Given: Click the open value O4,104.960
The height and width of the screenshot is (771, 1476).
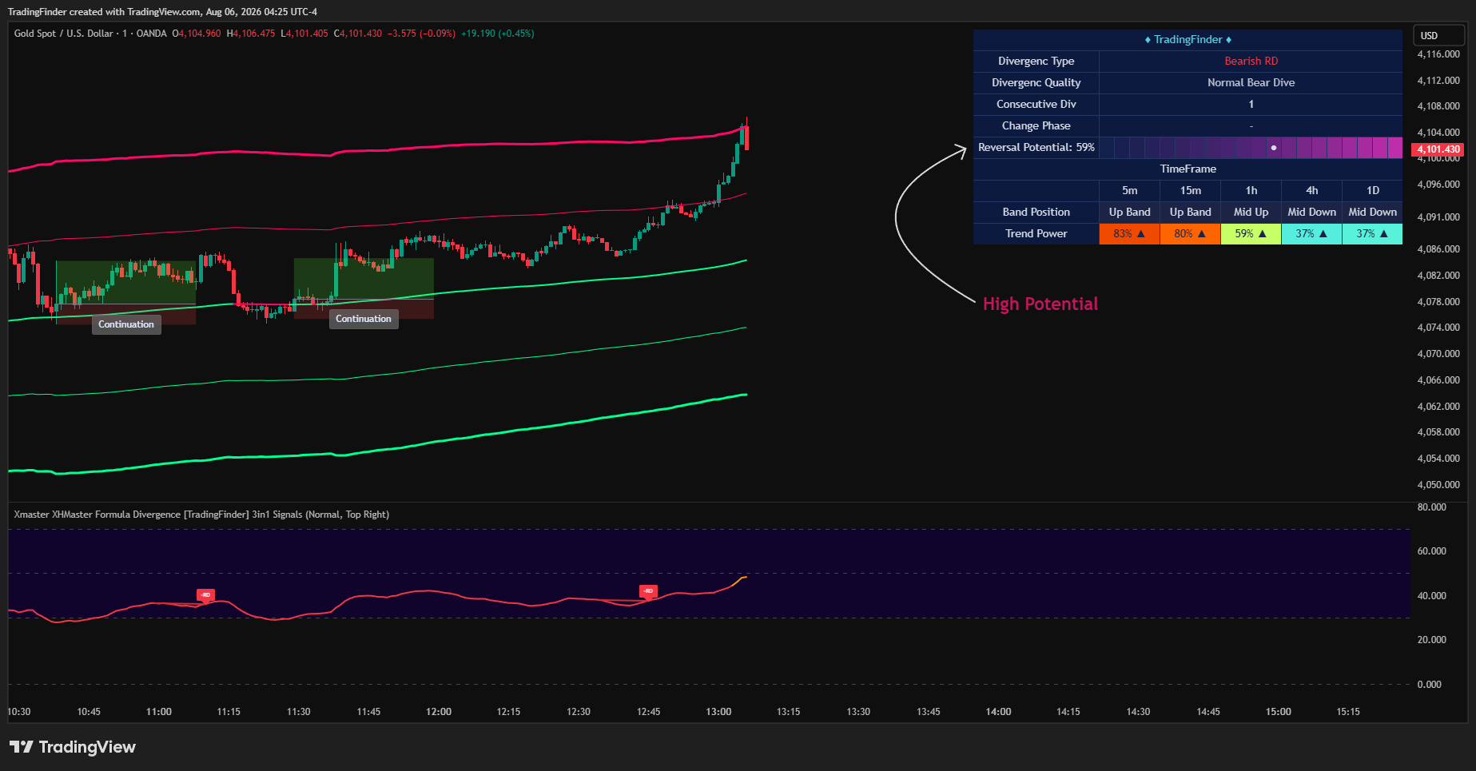Looking at the screenshot, I should [197, 34].
